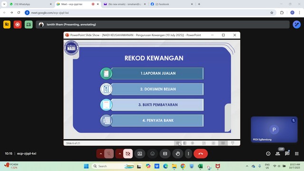Click the red leave call button
Screen dimensions: 304x171
[x=200, y=154]
